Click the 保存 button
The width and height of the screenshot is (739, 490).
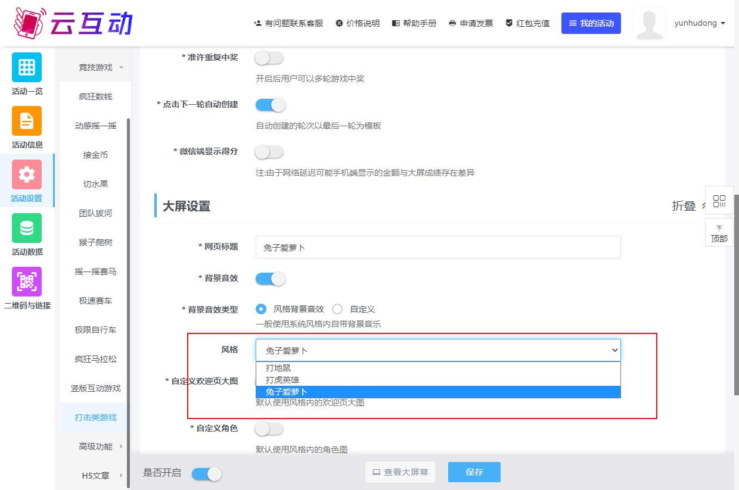[474, 472]
